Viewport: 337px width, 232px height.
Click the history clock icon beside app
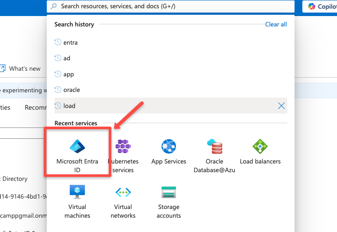(58, 74)
